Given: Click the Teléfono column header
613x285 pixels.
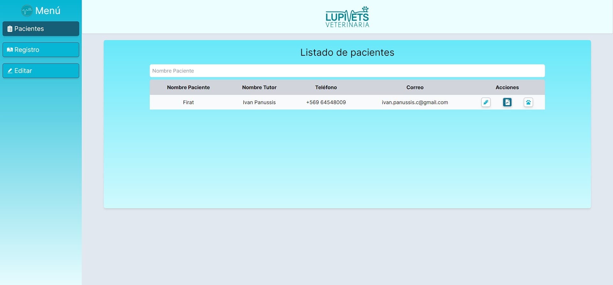Looking at the screenshot, I should (x=326, y=87).
